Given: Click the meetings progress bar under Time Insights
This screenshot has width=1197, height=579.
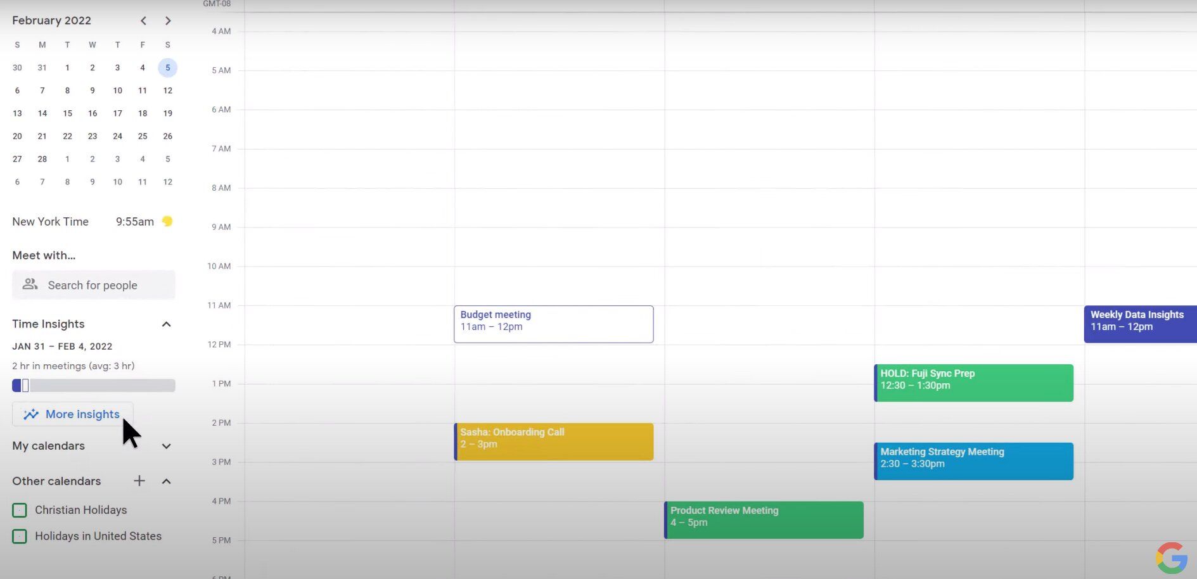Looking at the screenshot, I should tap(93, 385).
